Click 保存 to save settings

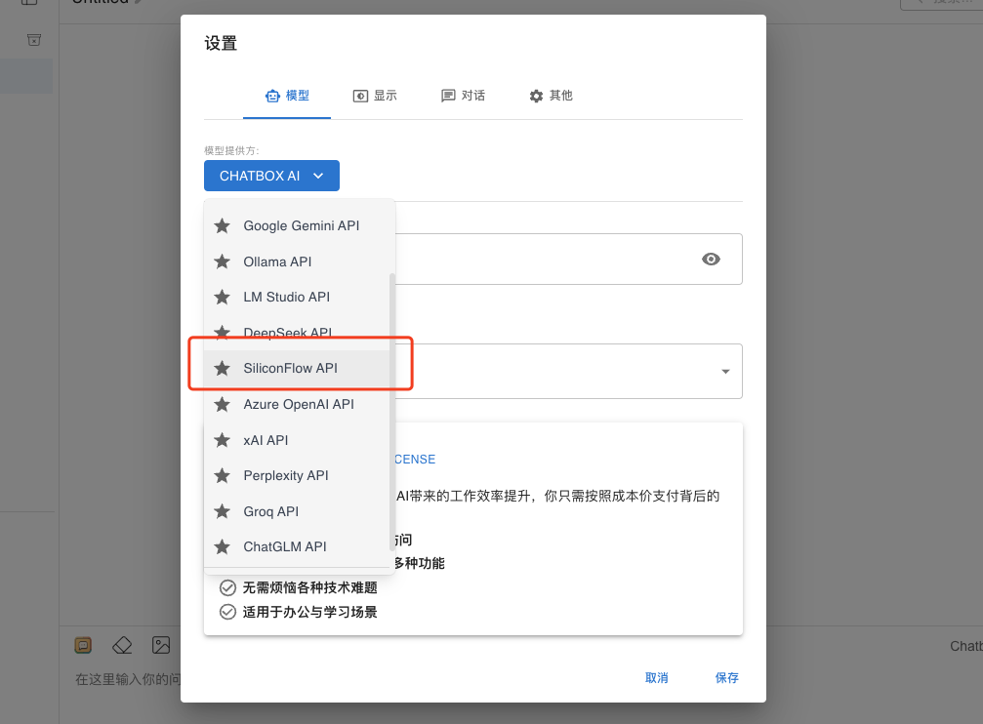726,677
